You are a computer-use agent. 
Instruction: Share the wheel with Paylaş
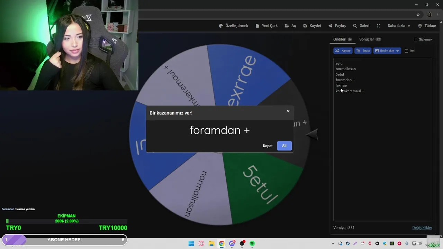pyautogui.click(x=337, y=26)
